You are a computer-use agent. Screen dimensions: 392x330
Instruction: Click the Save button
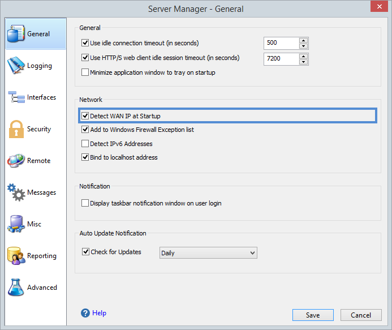[x=313, y=315]
